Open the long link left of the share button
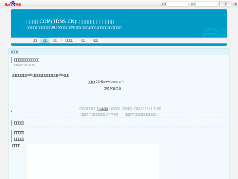Viewport: 238px width, 179px height. click(x=87, y=109)
